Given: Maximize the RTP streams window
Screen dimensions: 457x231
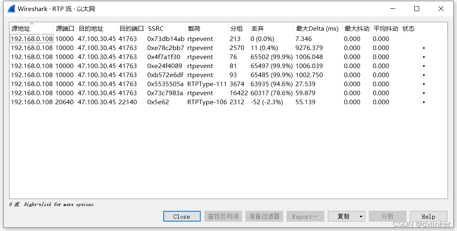Looking at the screenshot, I should click(417, 9).
